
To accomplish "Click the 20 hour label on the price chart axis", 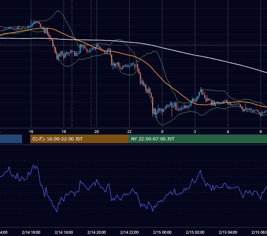I will 97,132.
